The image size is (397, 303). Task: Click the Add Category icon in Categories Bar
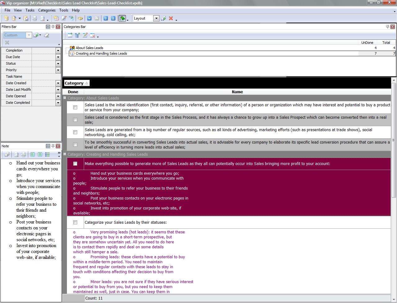70,35
